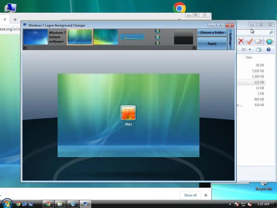Click Show all downloads button
The image size is (277, 208).
pos(190,195)
